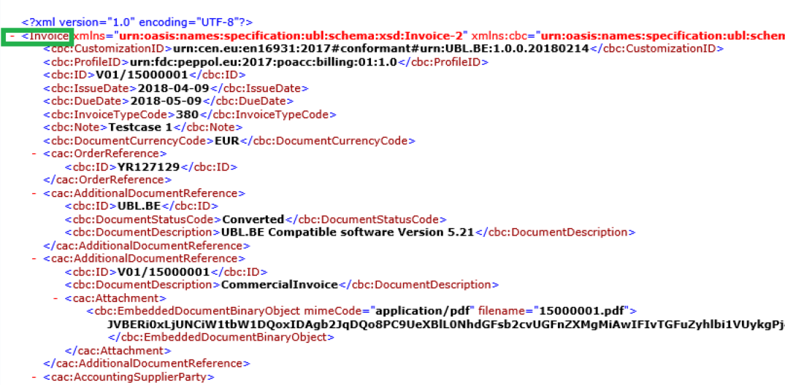Collapse the first cac:AdditionalDocumentReference node
785x385 pixels.
[x=34, y=193]
